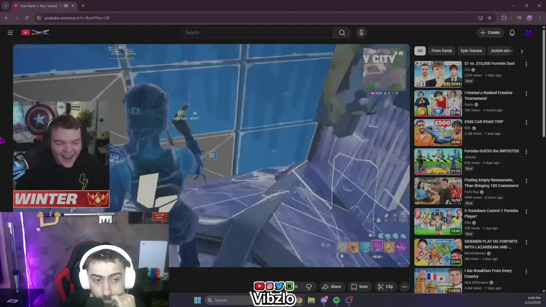This screenshot has height=307, width=546.
Task: Click the magnifier search button
Action: click(342, 32)
